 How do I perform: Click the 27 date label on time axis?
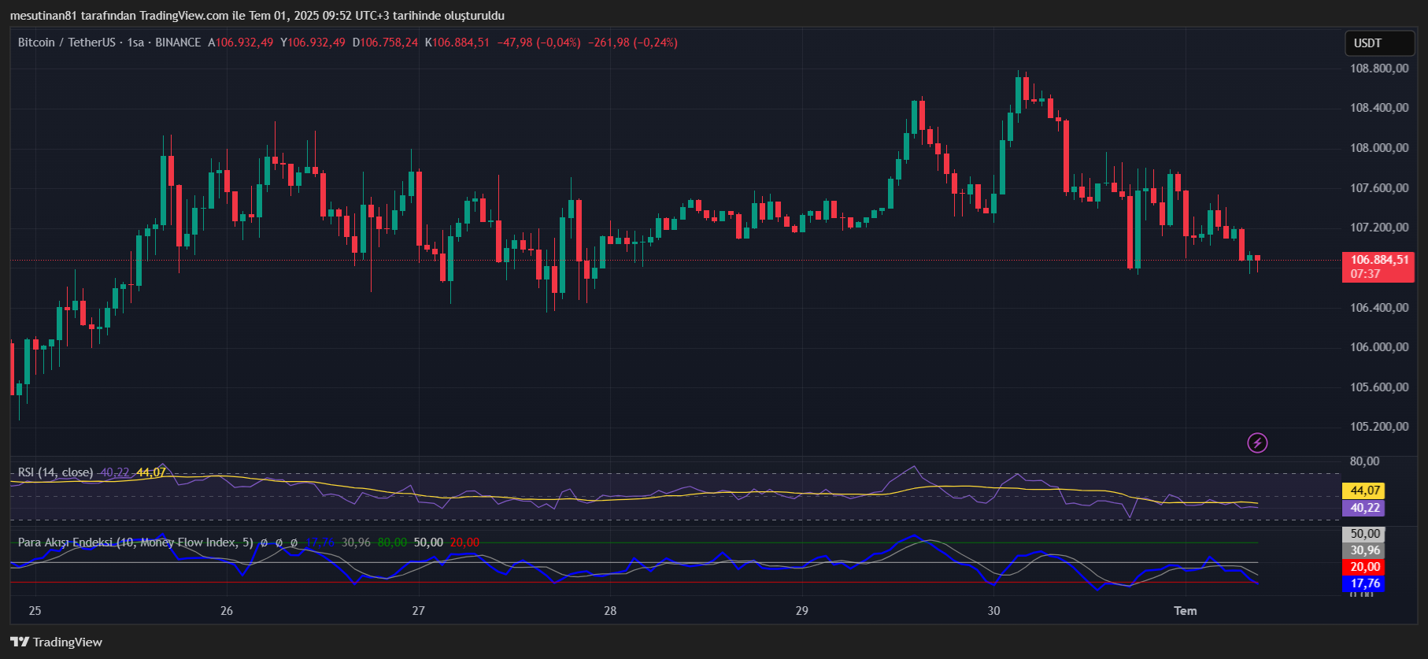pos(419,611)
